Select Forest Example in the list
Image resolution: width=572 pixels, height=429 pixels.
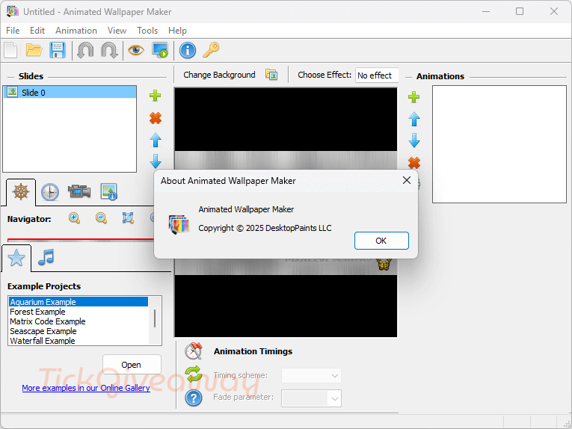tap(79, 312)
